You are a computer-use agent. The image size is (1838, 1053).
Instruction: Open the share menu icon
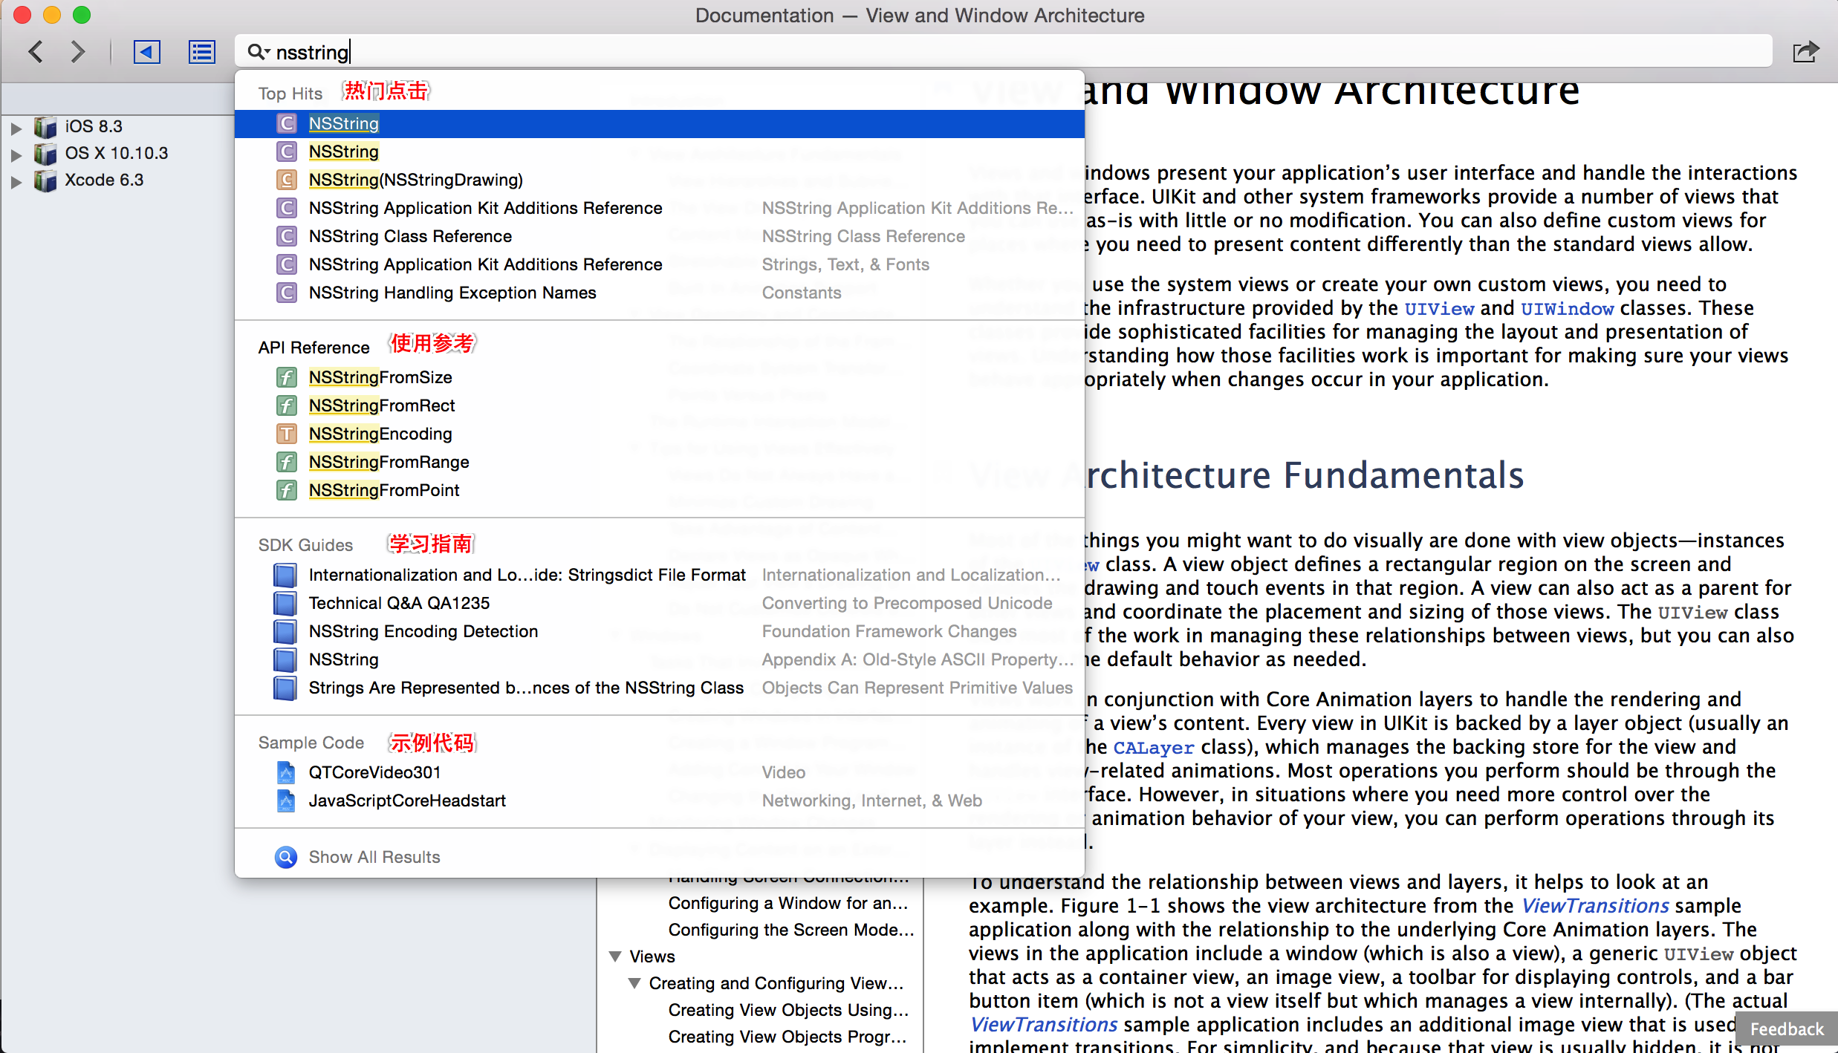[1805, 52]
